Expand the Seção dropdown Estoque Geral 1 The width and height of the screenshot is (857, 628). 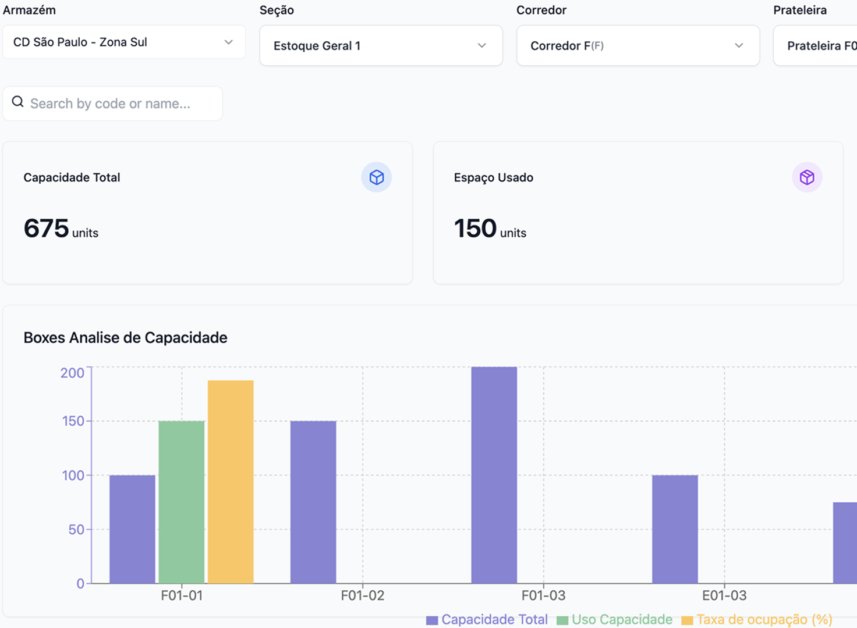point(381,46)
